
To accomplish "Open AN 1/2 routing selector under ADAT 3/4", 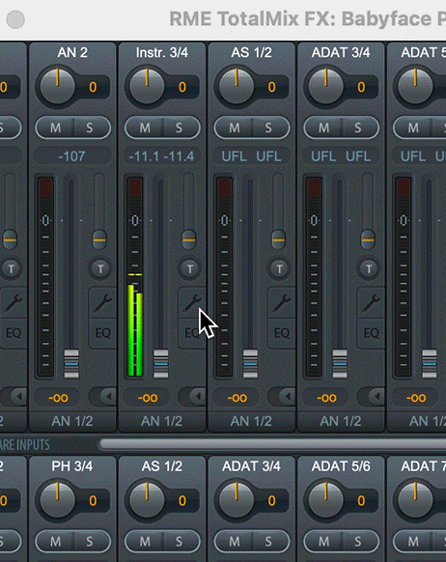I will coord(341,421).
